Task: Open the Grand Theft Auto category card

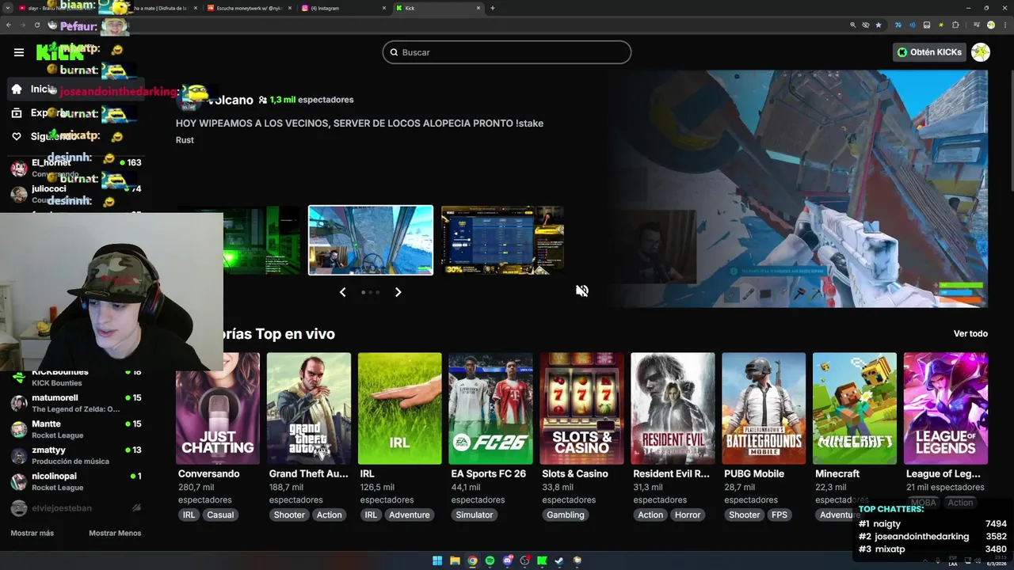Action: tap(309, 408)
